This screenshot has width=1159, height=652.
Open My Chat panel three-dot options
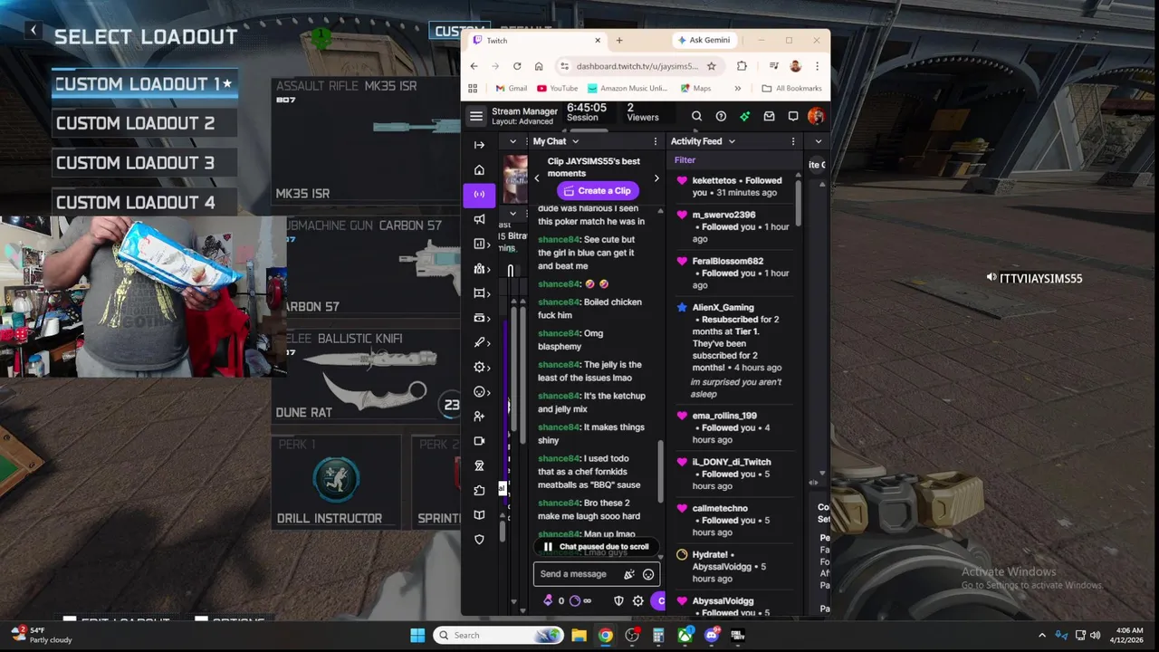[656, 141]
